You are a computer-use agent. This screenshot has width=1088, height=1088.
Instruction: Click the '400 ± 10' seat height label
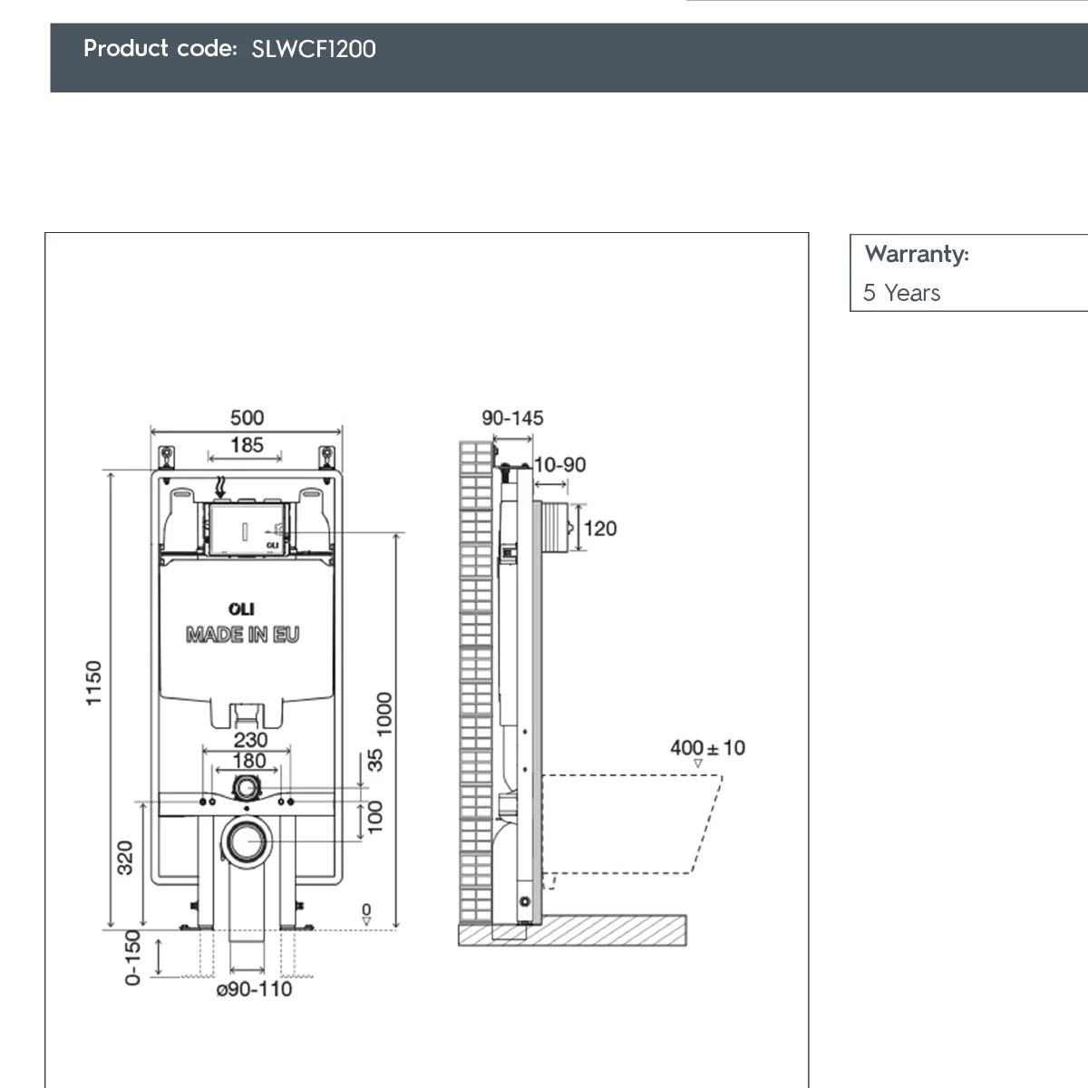pyautogui.click(x=707, y=748)
